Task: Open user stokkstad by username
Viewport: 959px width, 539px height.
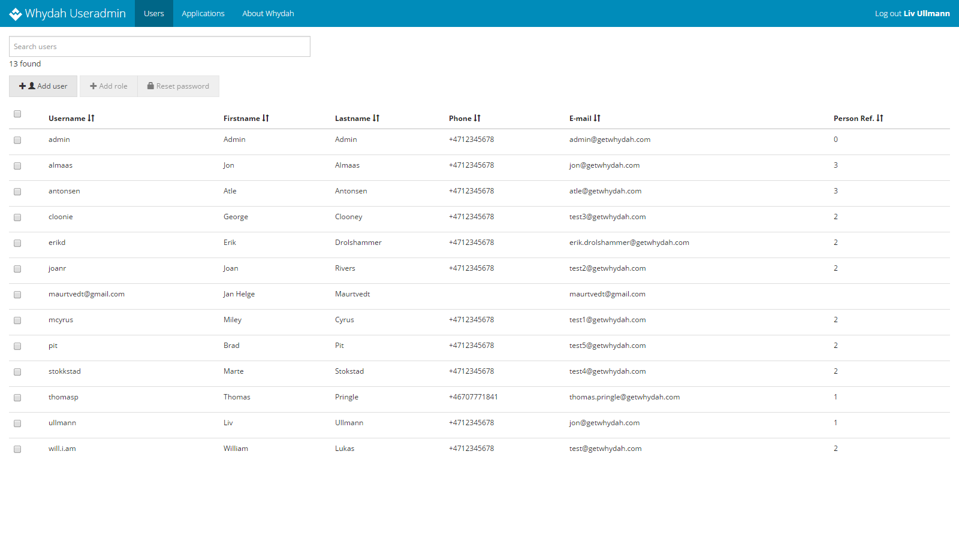Action: pyautogui.click(x=65, y=371)
